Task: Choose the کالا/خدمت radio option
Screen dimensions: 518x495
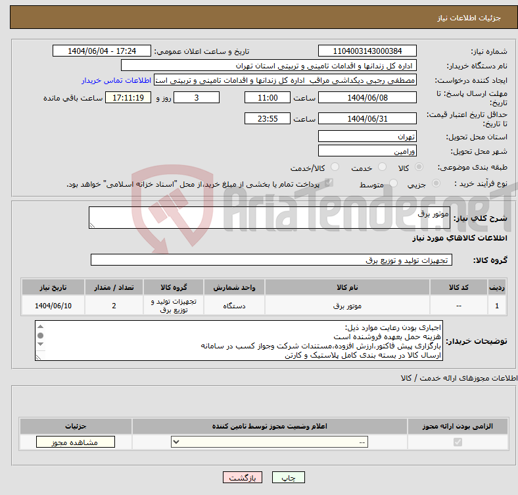Action: click(x=335, y=168)
